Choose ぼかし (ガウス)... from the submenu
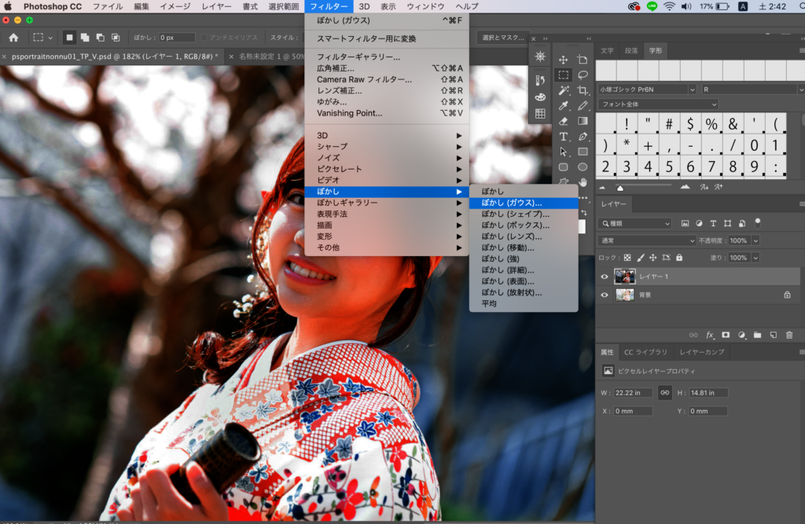 point(512,203)
